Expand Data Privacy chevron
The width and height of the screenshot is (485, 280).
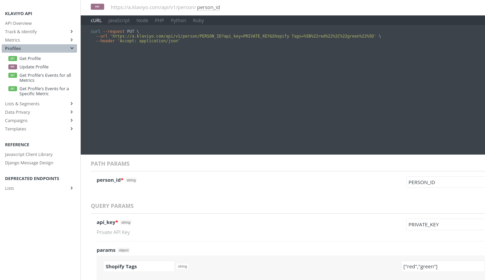[71, 112]
